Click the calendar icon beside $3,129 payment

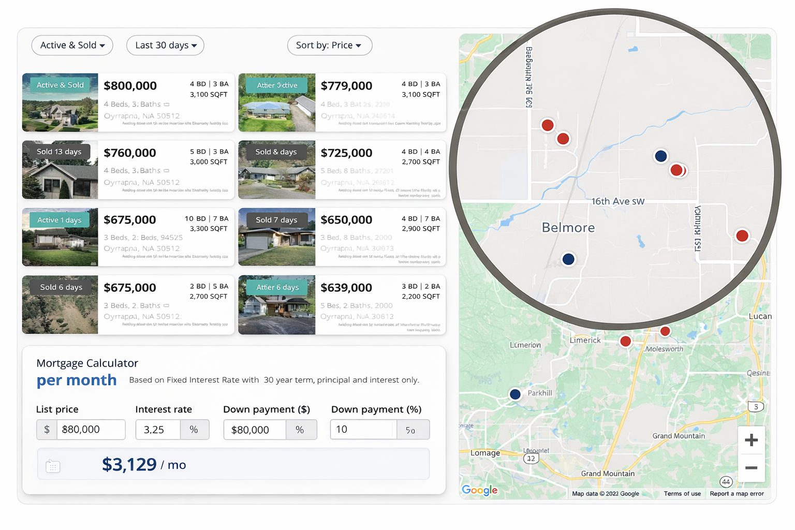click(x=53, y=466)
